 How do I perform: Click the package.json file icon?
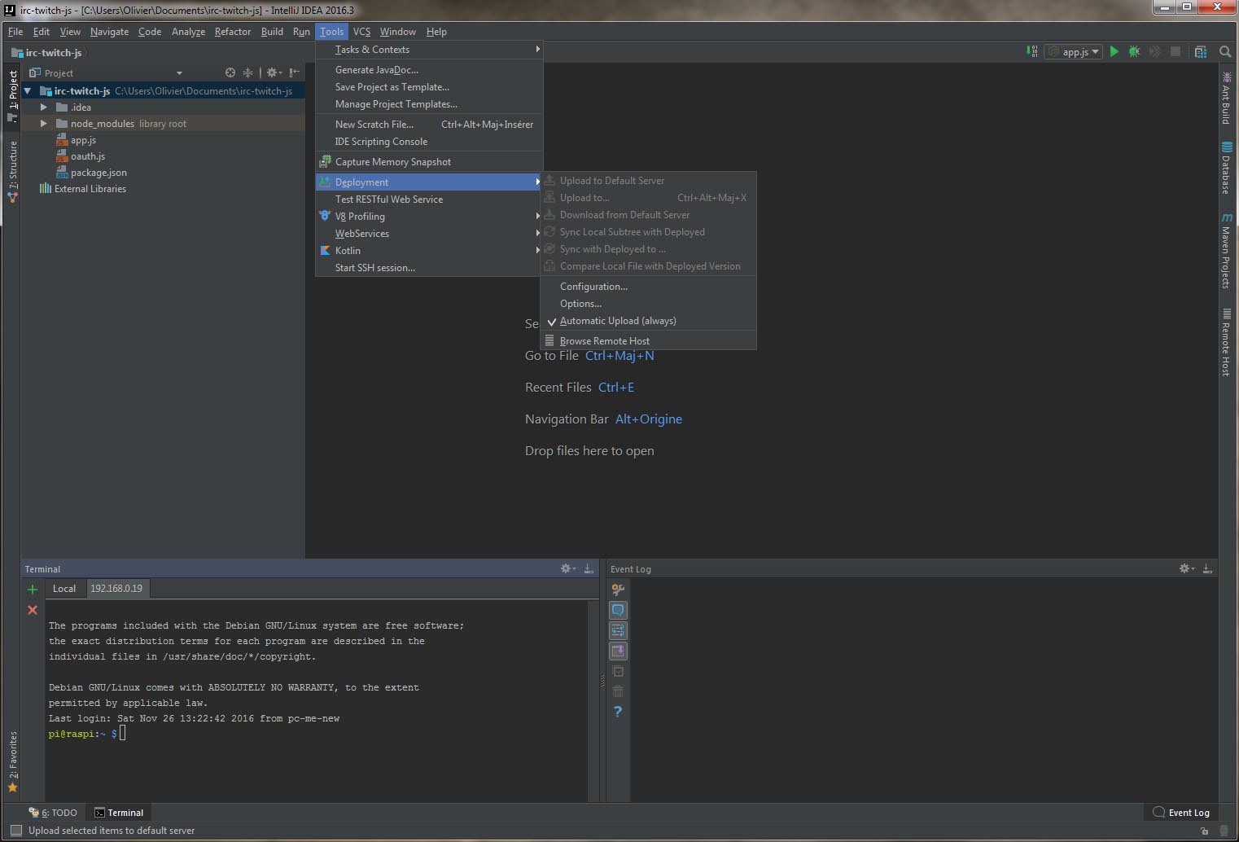click(61, 173)
